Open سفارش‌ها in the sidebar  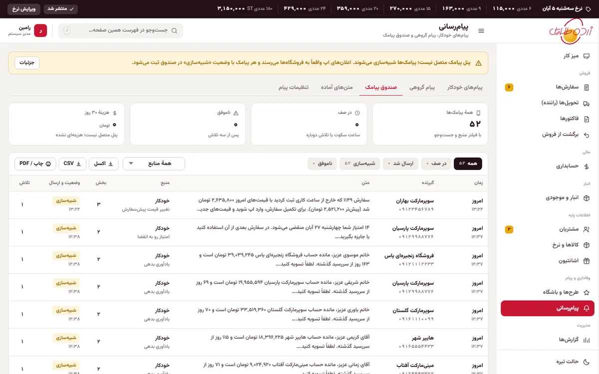(548, 87)
